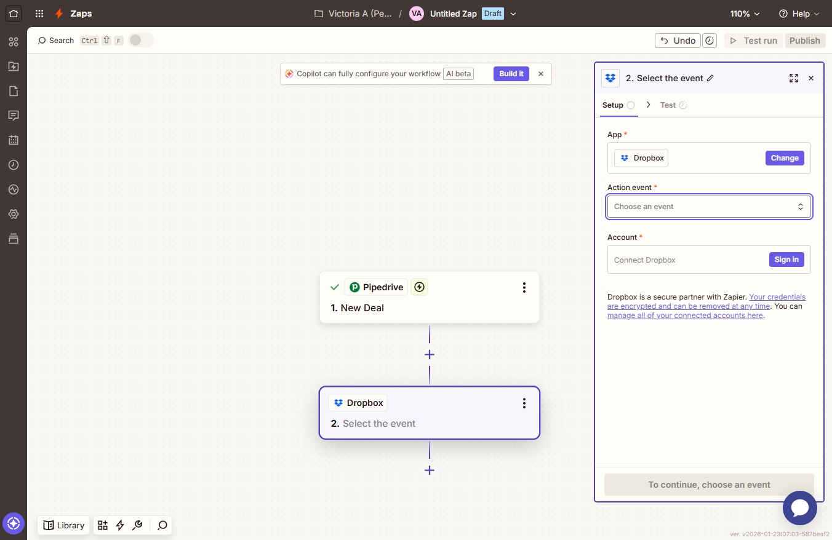Click the magnifier icon in bottom toolbar
The image size is (832, 540).
pyautogui.click(x=162, y=525)
